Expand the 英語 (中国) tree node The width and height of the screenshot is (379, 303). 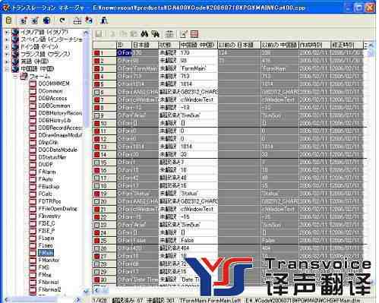pyautogui.click(x=8, y=62)
